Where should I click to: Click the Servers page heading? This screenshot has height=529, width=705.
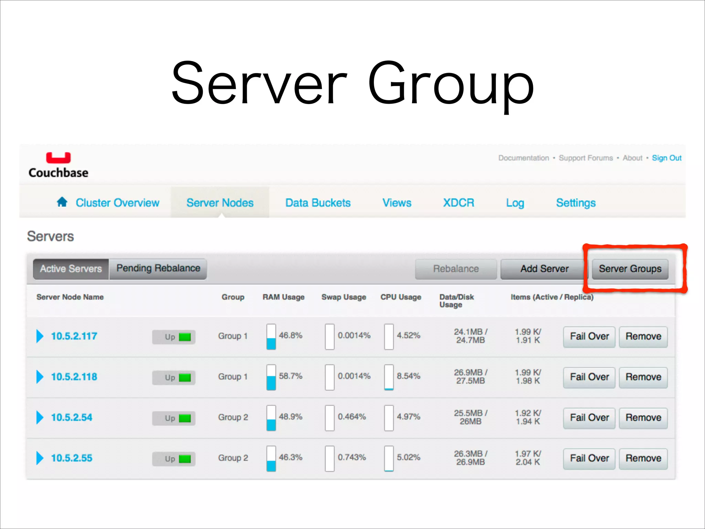50,236
